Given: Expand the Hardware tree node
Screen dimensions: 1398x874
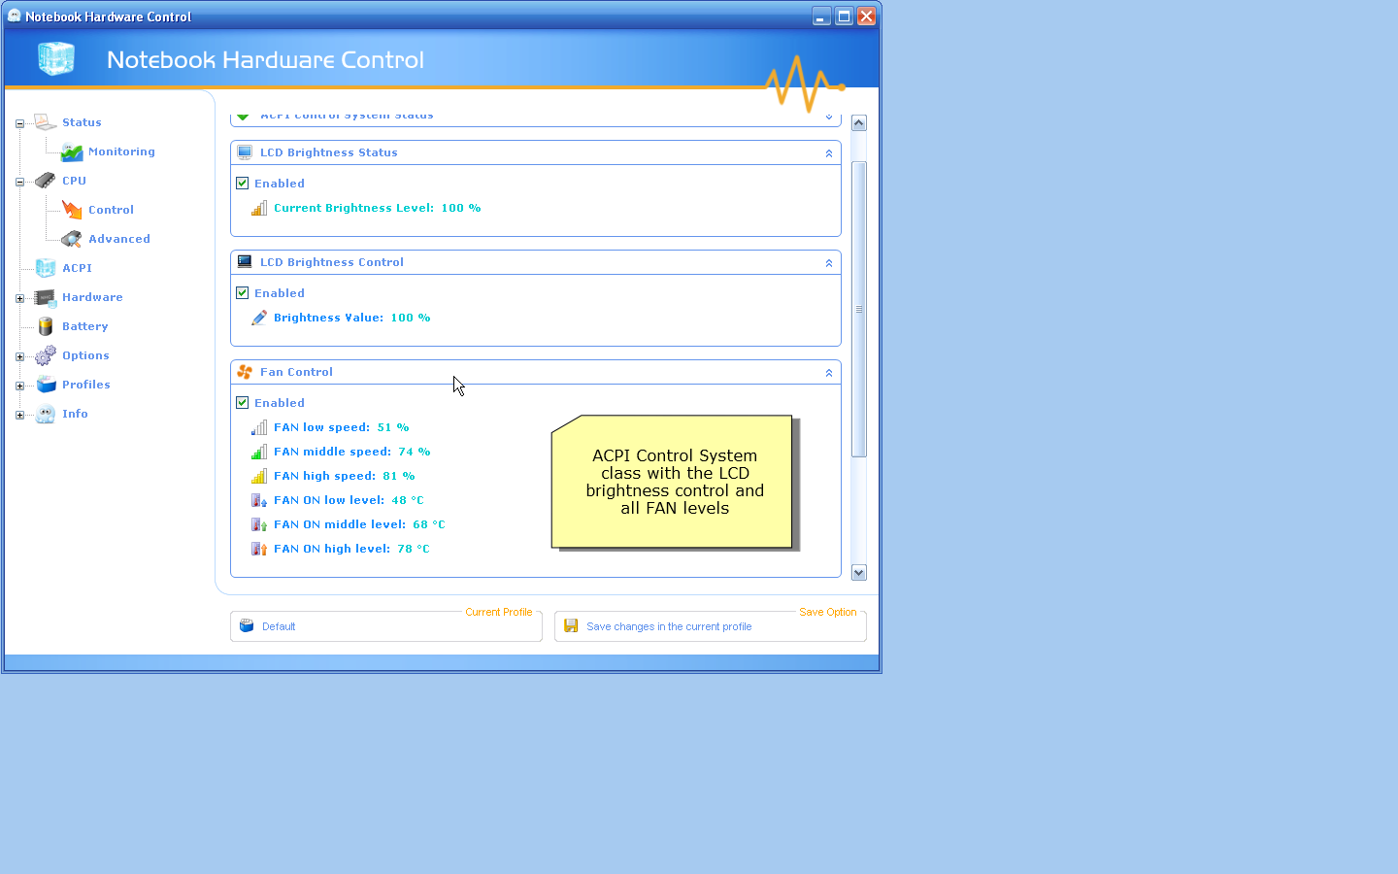Looking at the screenshot, I should (x=19, y=298).
